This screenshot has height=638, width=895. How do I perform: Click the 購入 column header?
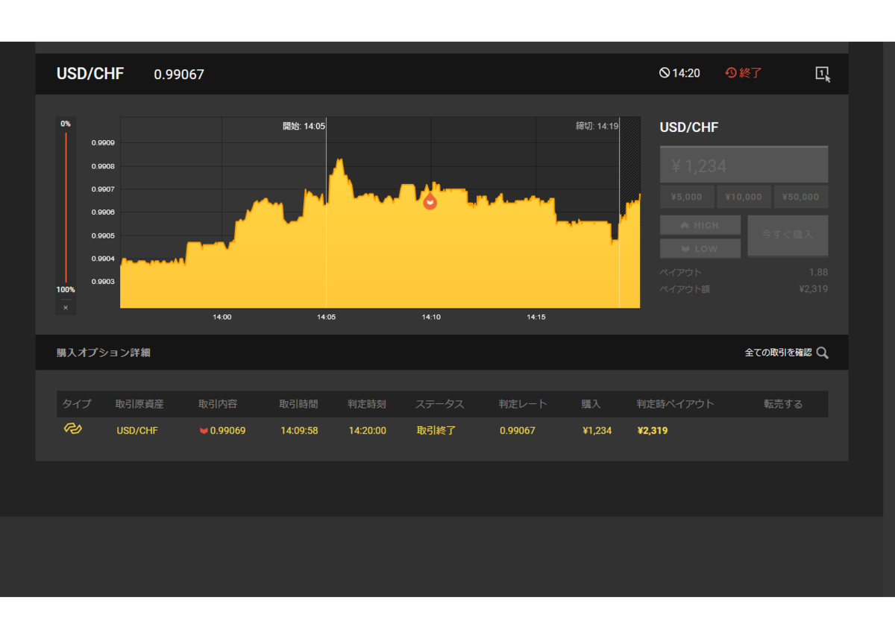(591, 404)
